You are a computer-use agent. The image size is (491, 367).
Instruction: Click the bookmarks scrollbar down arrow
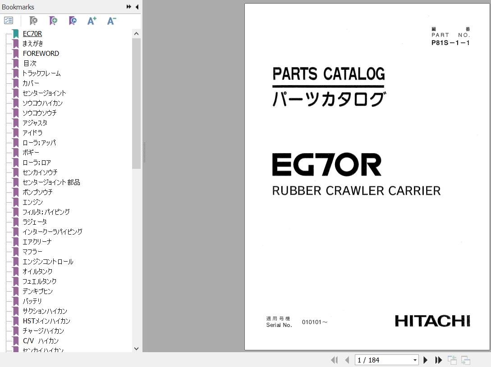point(136,348)
